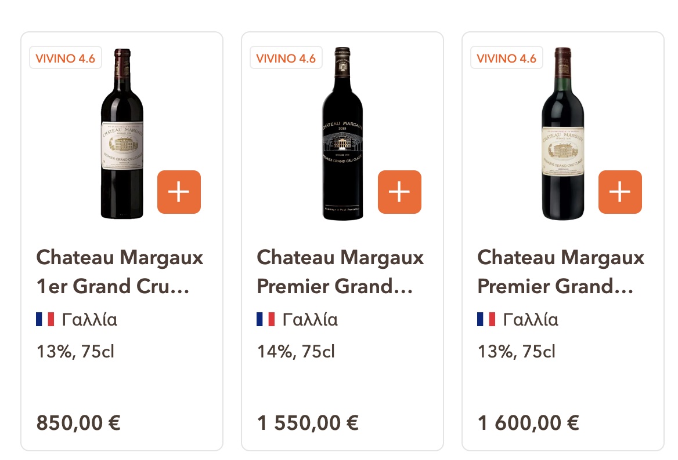Image resolution: width=678 pixels, height=460 pixels.
Task: Click the 1 550,00 € price
Action: [308, 423]
